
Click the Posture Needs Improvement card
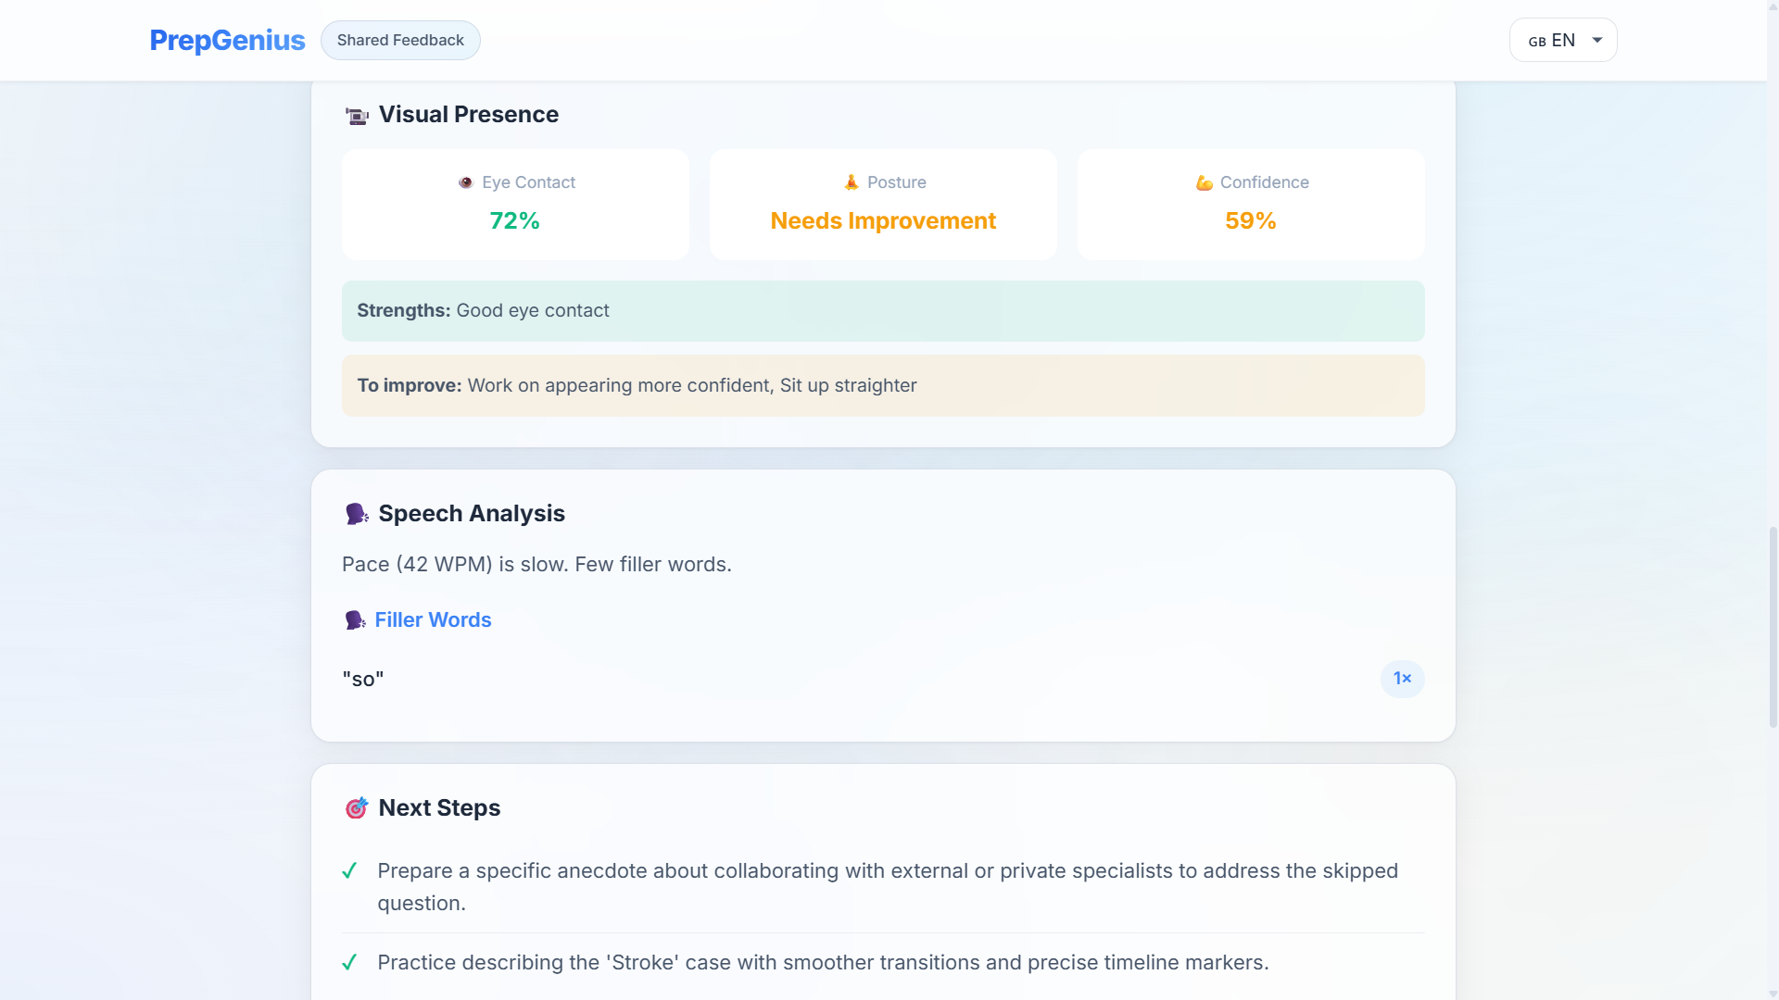(x=883, y=205)
